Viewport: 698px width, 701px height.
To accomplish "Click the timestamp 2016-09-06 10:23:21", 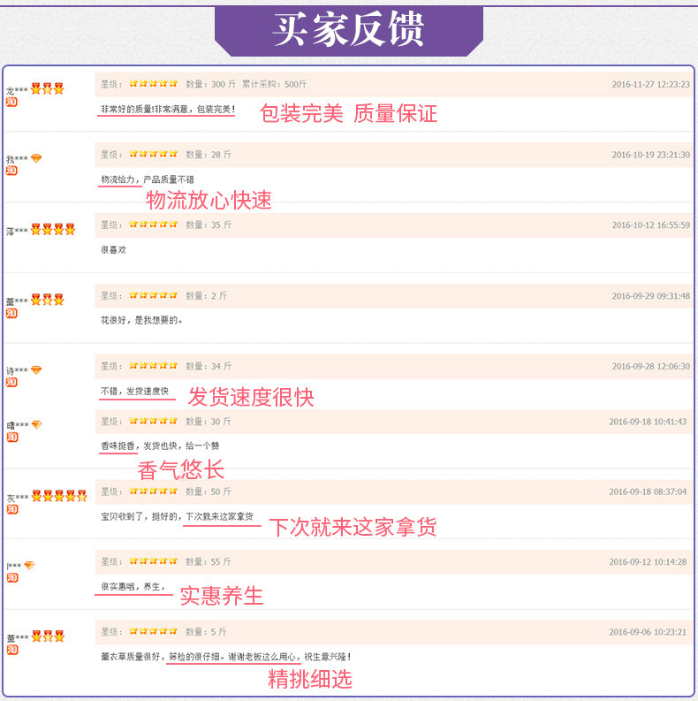I will (x=648, y=632).
